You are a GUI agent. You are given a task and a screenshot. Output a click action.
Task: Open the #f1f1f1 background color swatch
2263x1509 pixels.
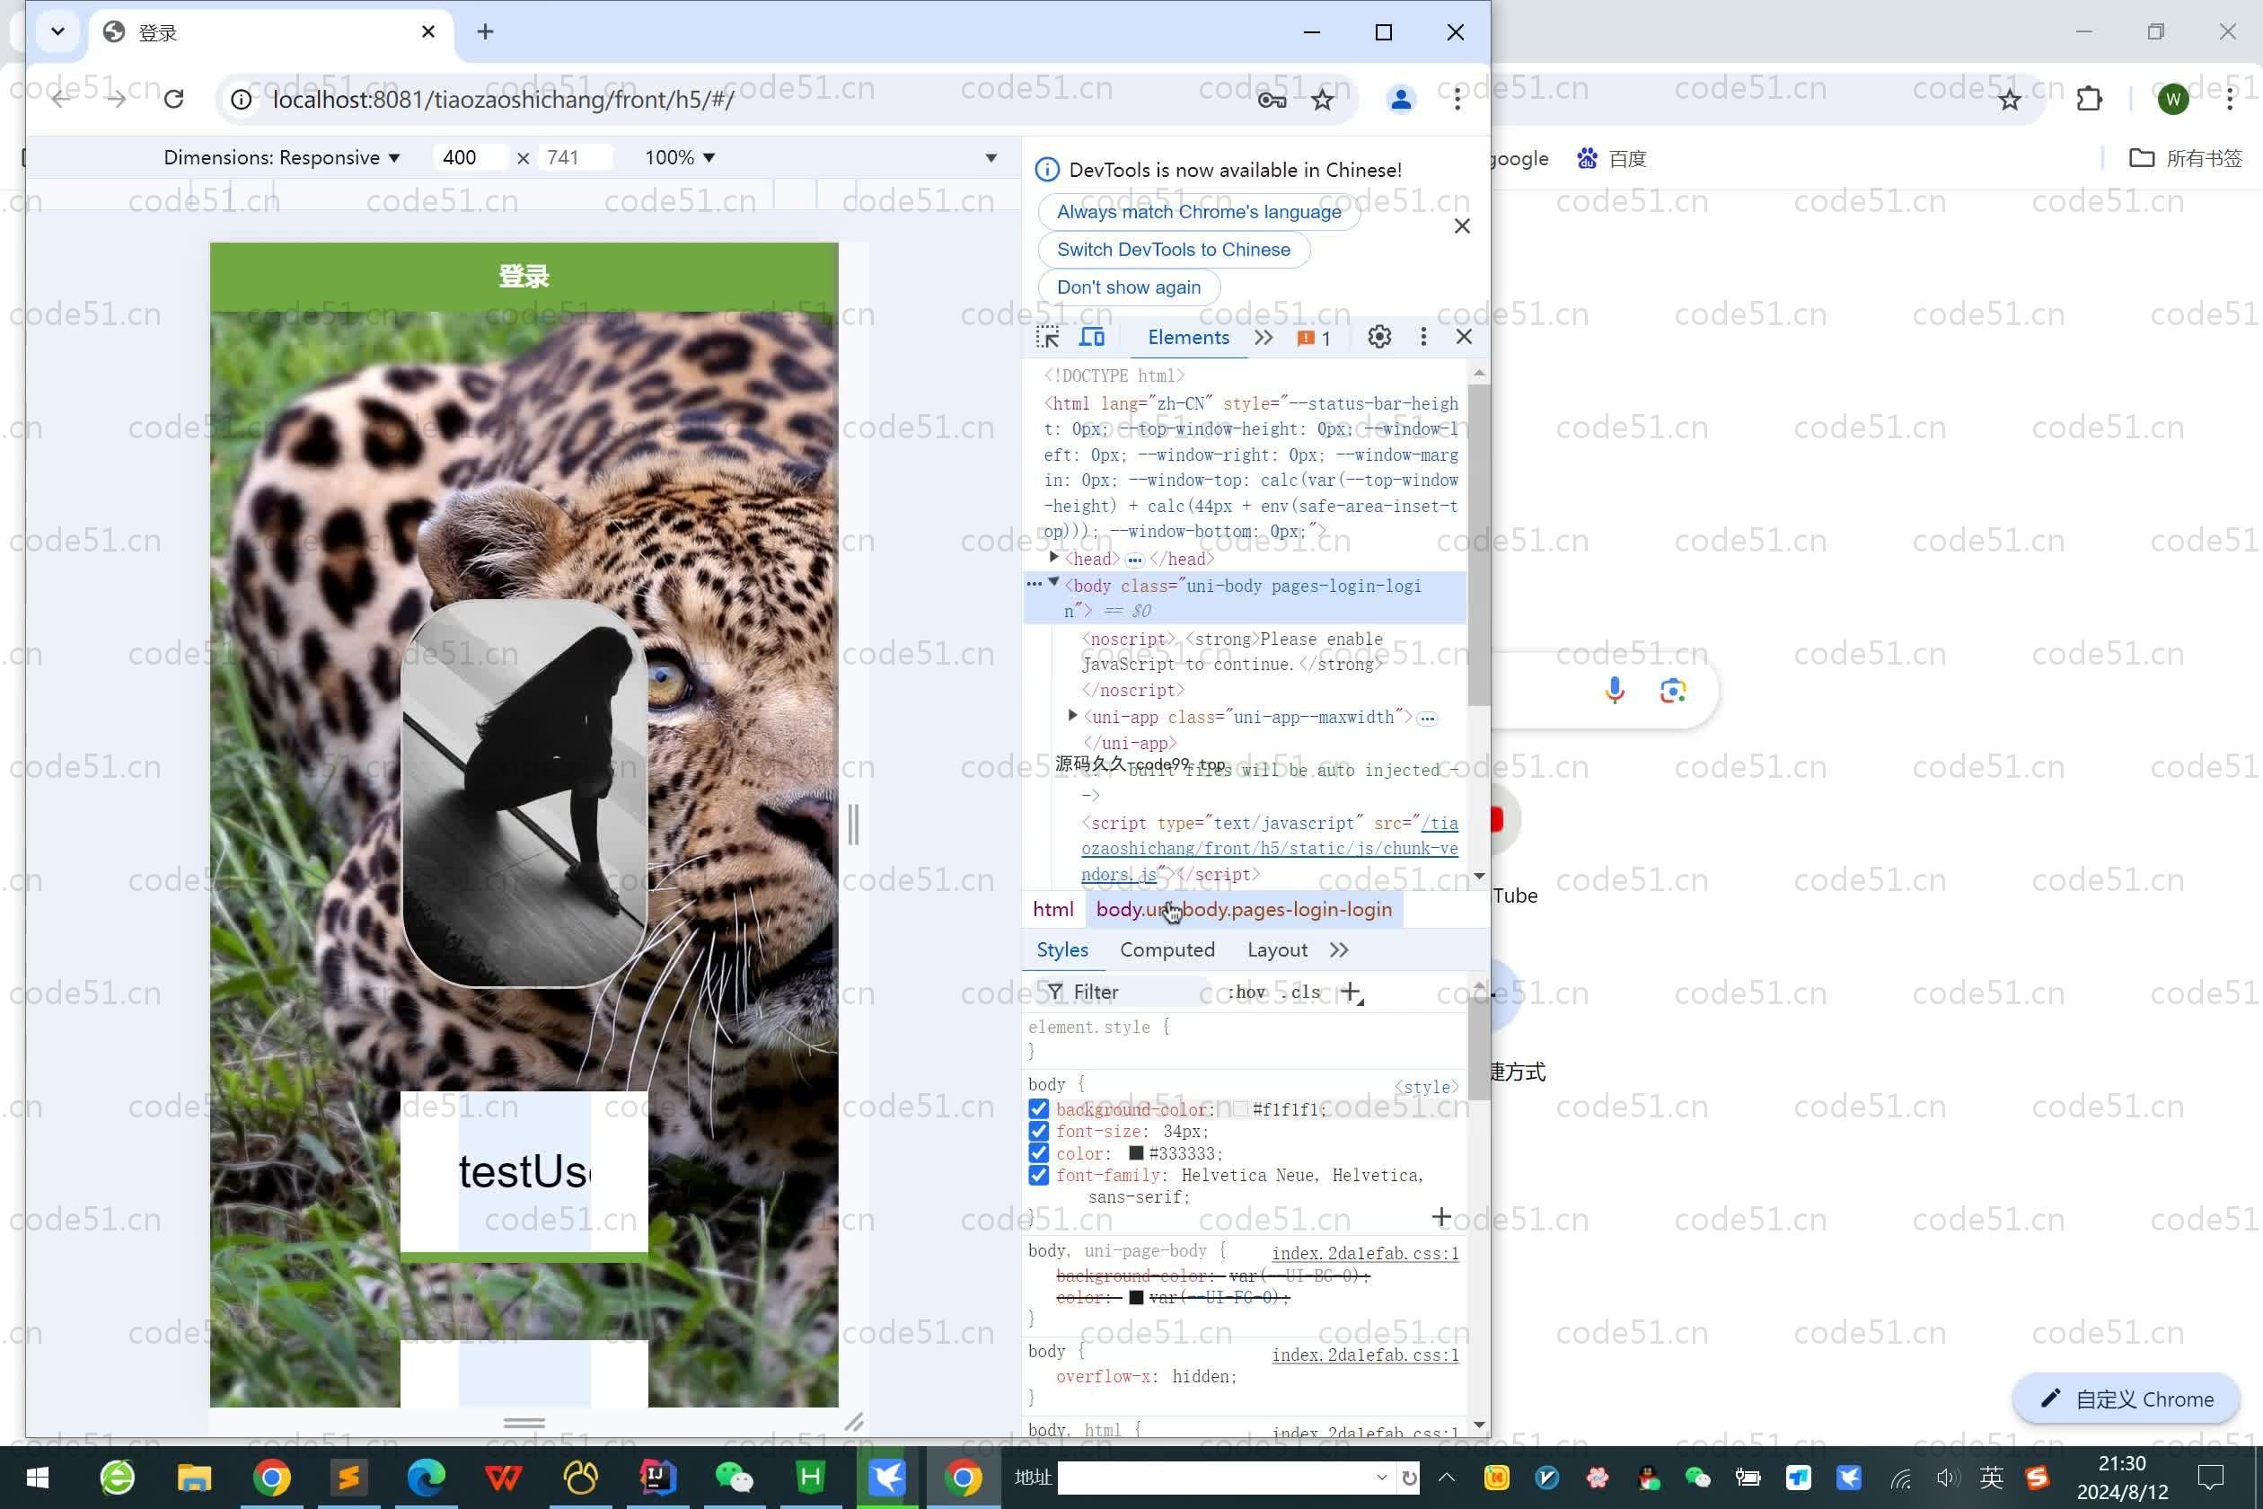(x=1240, y=1109)
